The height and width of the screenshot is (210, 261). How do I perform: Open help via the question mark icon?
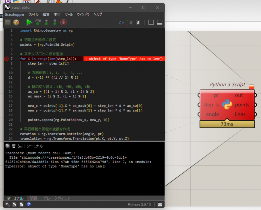coord(29,204)
